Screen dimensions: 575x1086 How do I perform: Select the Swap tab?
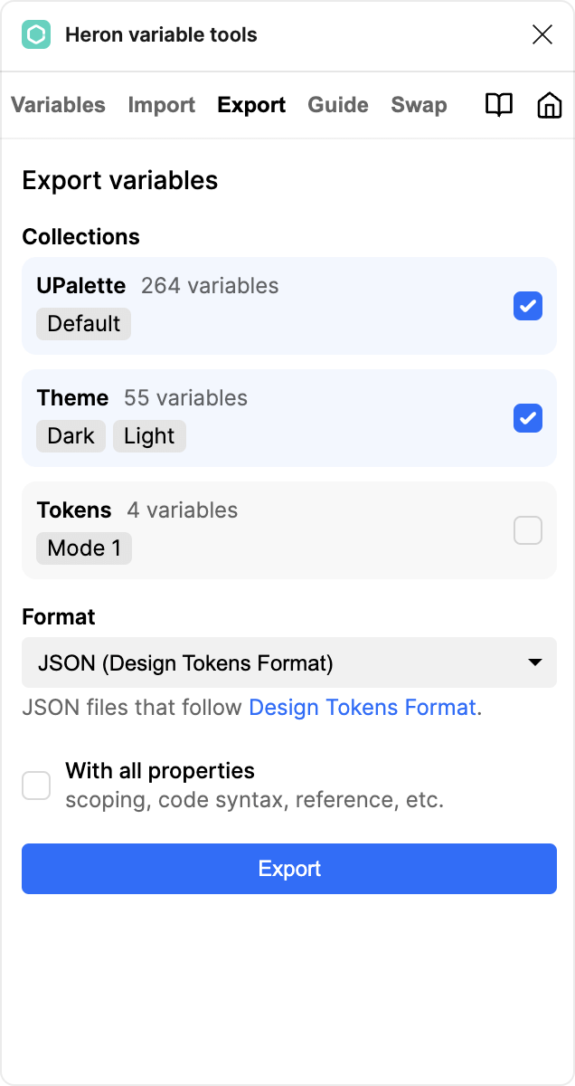419,105
